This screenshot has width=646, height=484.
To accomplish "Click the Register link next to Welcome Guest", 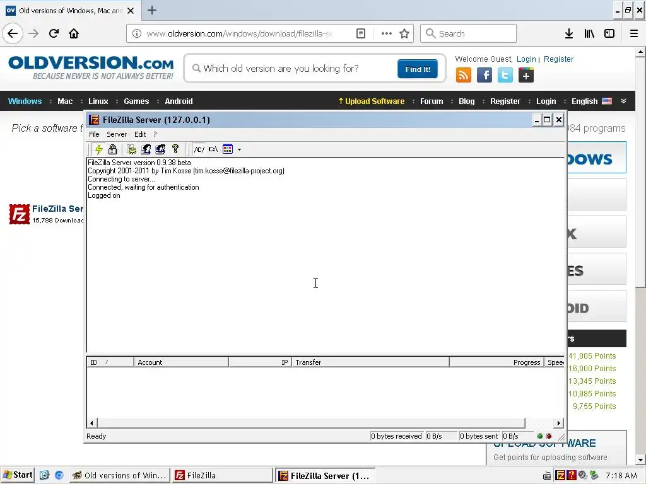I will pos(558,59).
